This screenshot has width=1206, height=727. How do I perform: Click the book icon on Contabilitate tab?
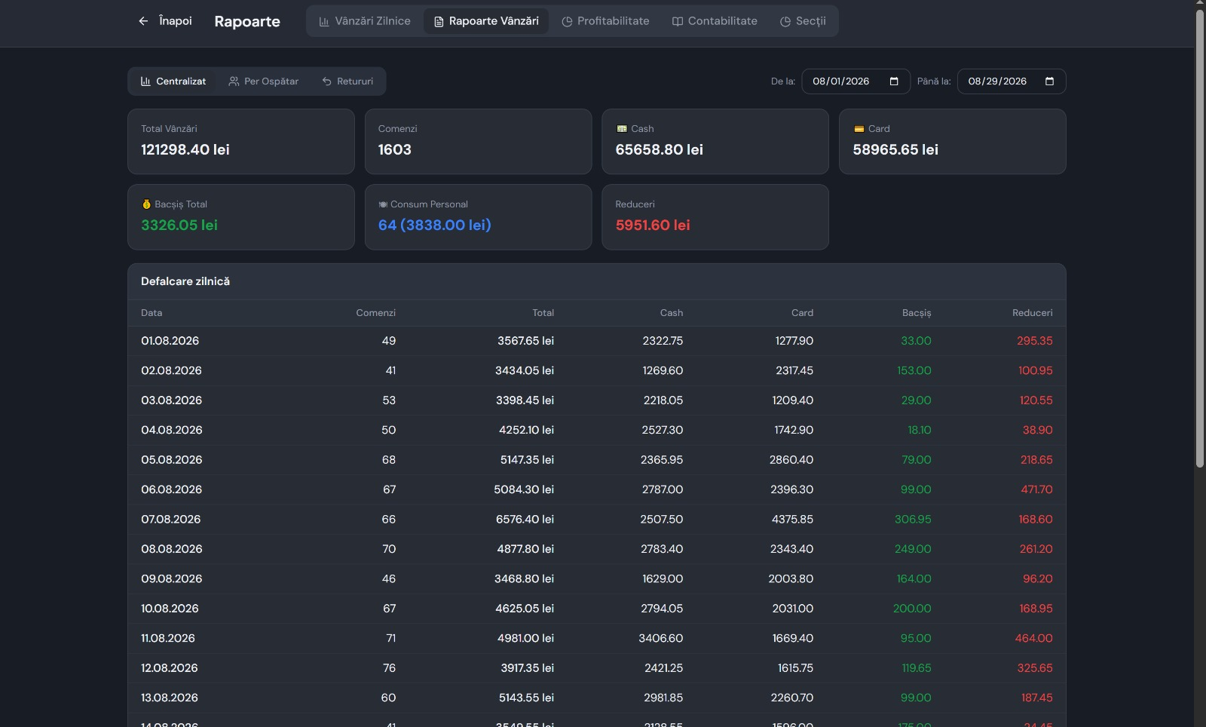(678, 22)
